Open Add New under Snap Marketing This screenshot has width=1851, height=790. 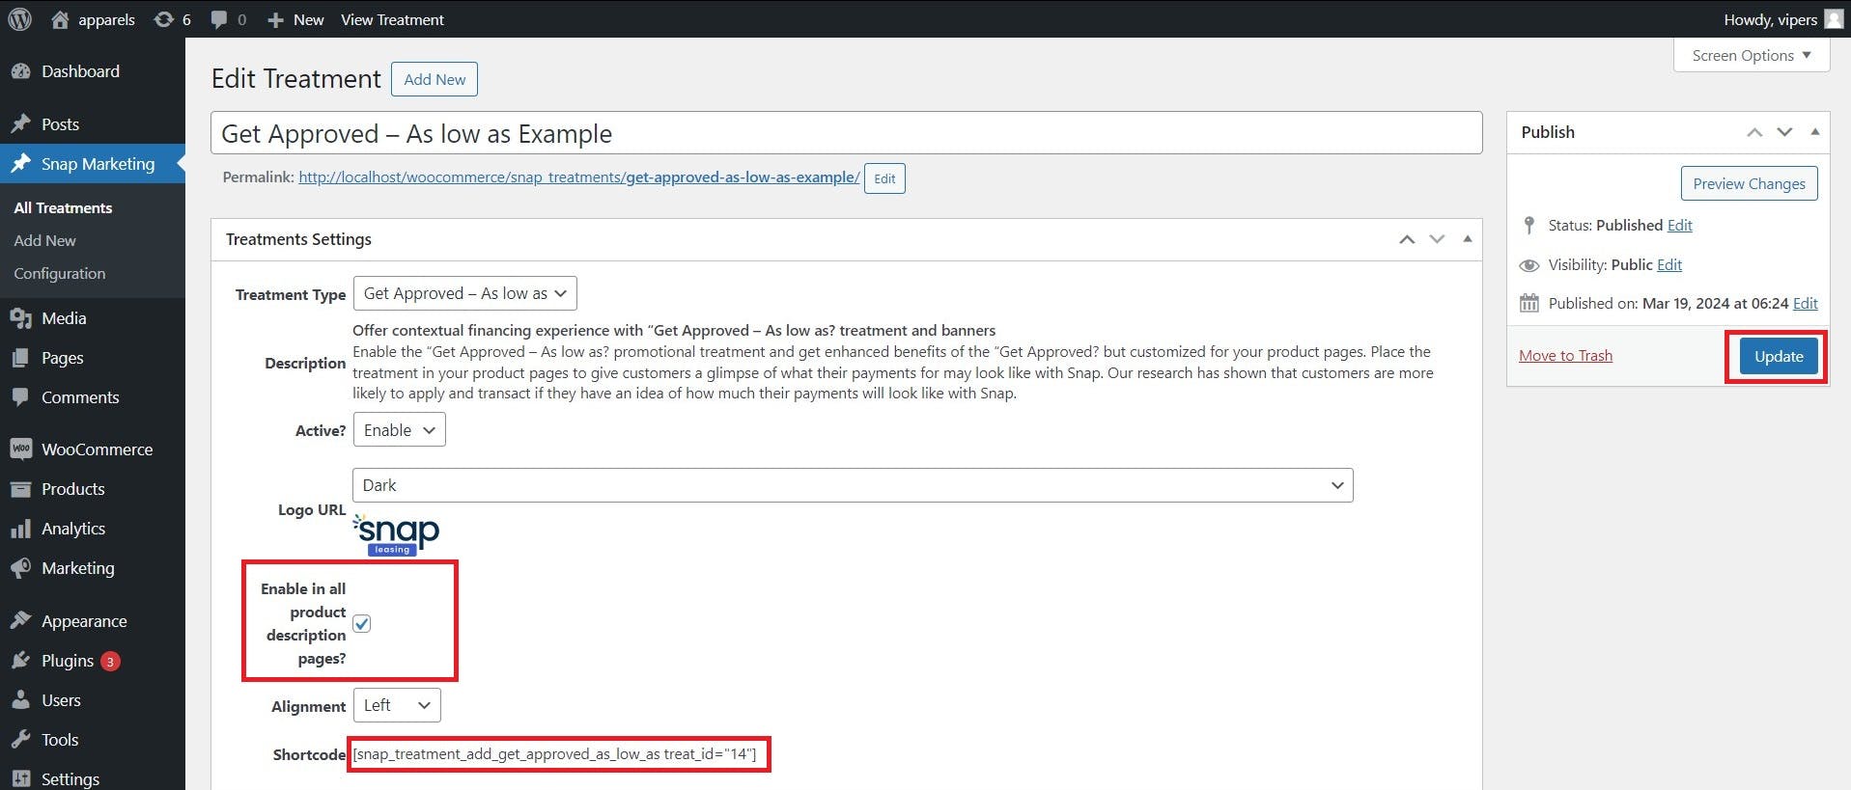coord(44,240)
